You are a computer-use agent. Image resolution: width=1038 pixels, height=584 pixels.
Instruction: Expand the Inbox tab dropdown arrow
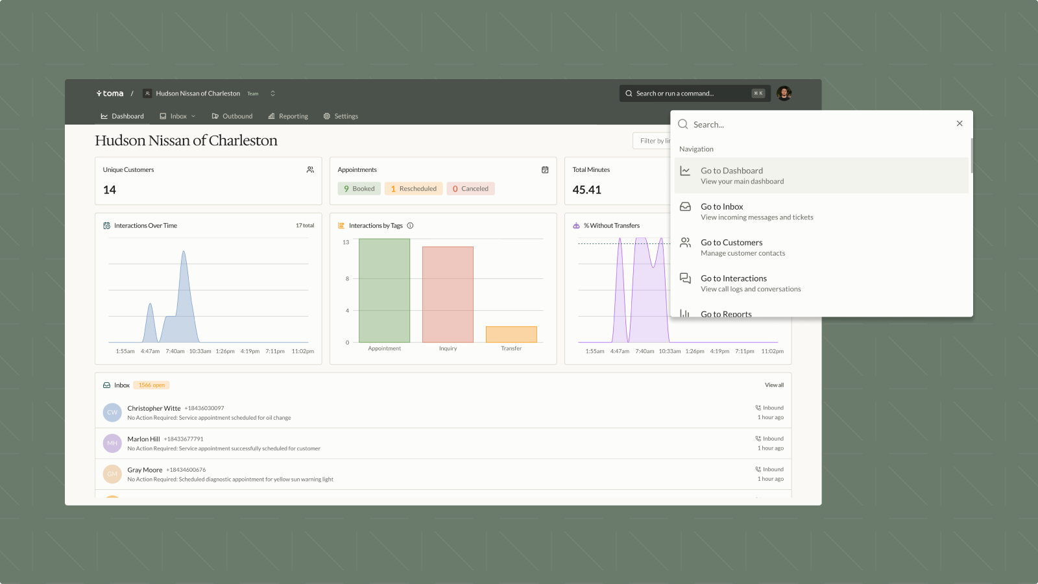tap(193, 117)
